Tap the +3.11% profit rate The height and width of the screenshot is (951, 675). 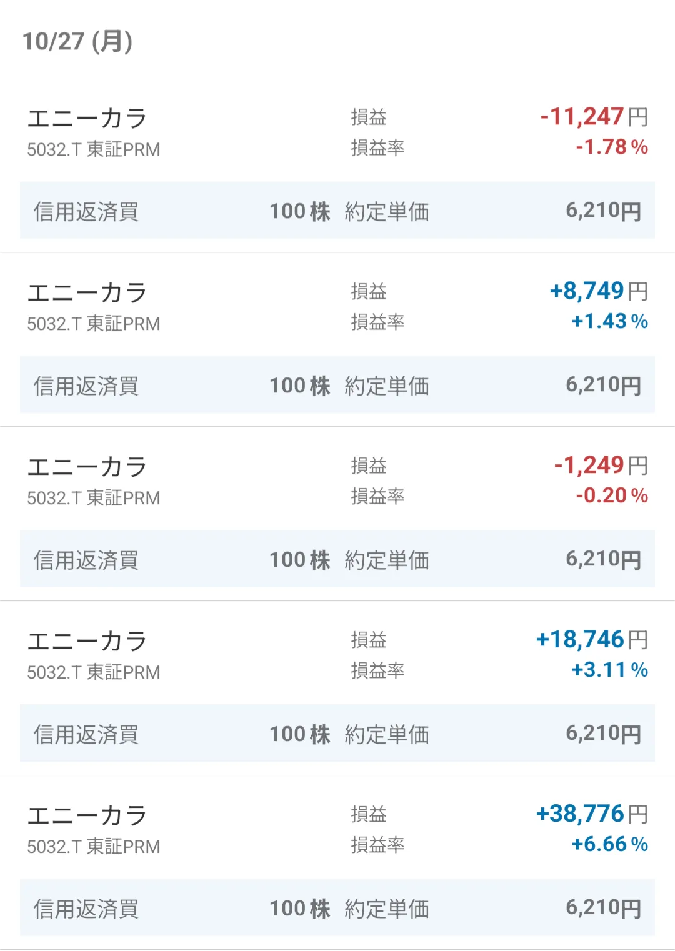(x=609, y=670)
